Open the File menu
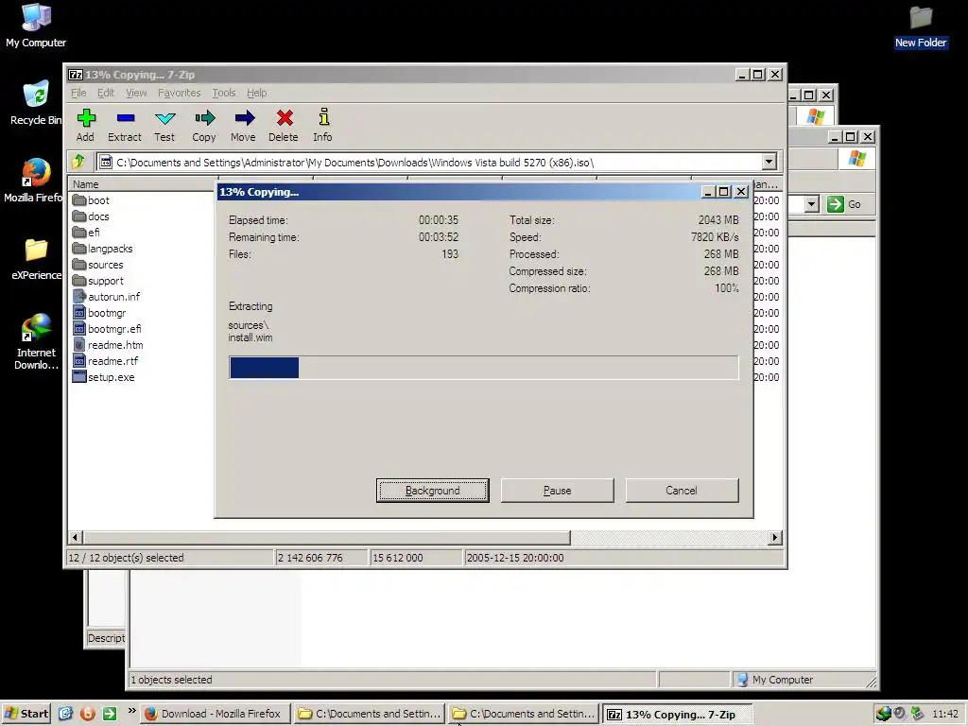The image size is (968, 726). [78, 93]
